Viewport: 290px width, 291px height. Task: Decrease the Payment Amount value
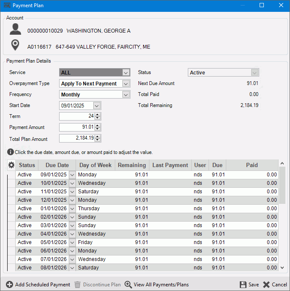pyautogui.click(x=98, y=129)
